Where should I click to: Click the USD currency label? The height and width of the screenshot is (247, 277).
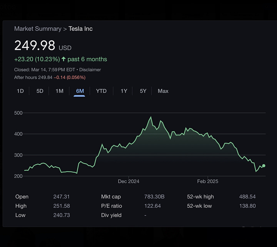pyautogui.click(x=65, y=48)
